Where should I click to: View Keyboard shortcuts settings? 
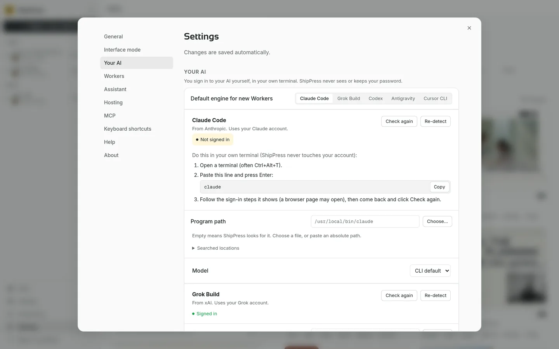[x=137, y=129]
